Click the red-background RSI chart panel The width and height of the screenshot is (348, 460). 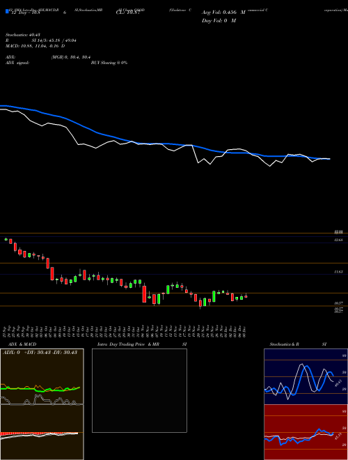click(306, 432)
